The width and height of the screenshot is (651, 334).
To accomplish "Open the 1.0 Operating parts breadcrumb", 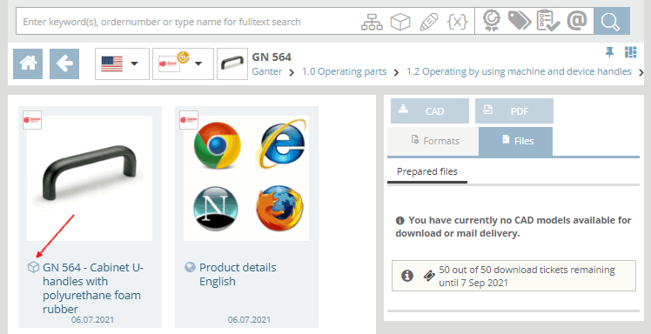I will point(344,71).
